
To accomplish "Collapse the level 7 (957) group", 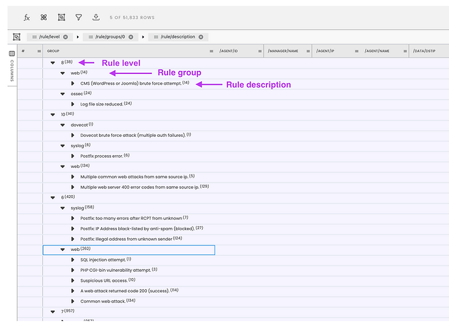I will 53,311.
